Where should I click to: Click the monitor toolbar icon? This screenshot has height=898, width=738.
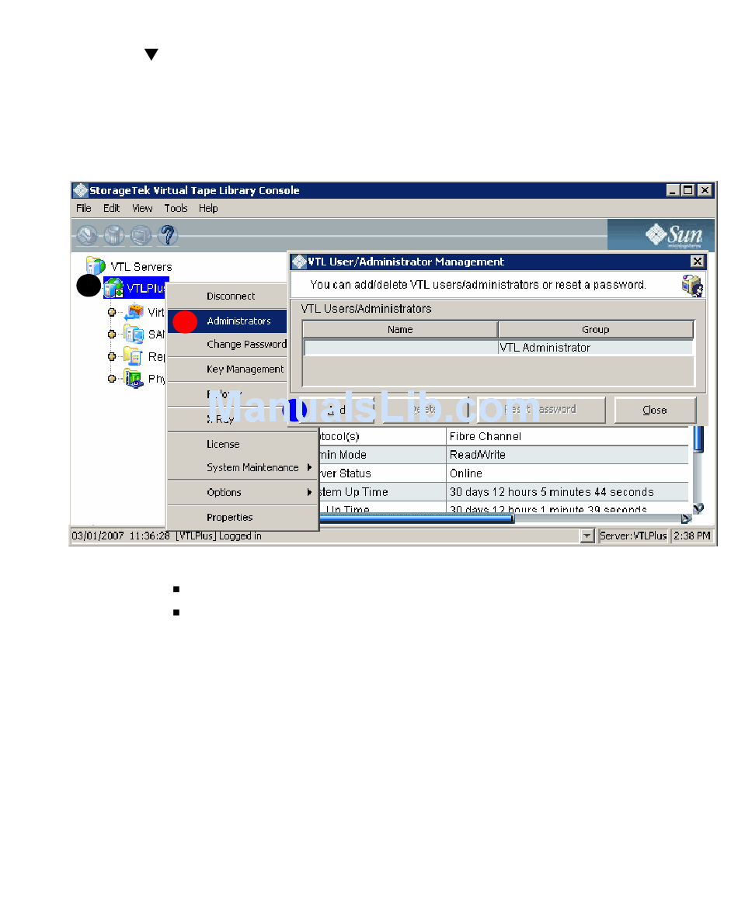[x=141, y=235]
